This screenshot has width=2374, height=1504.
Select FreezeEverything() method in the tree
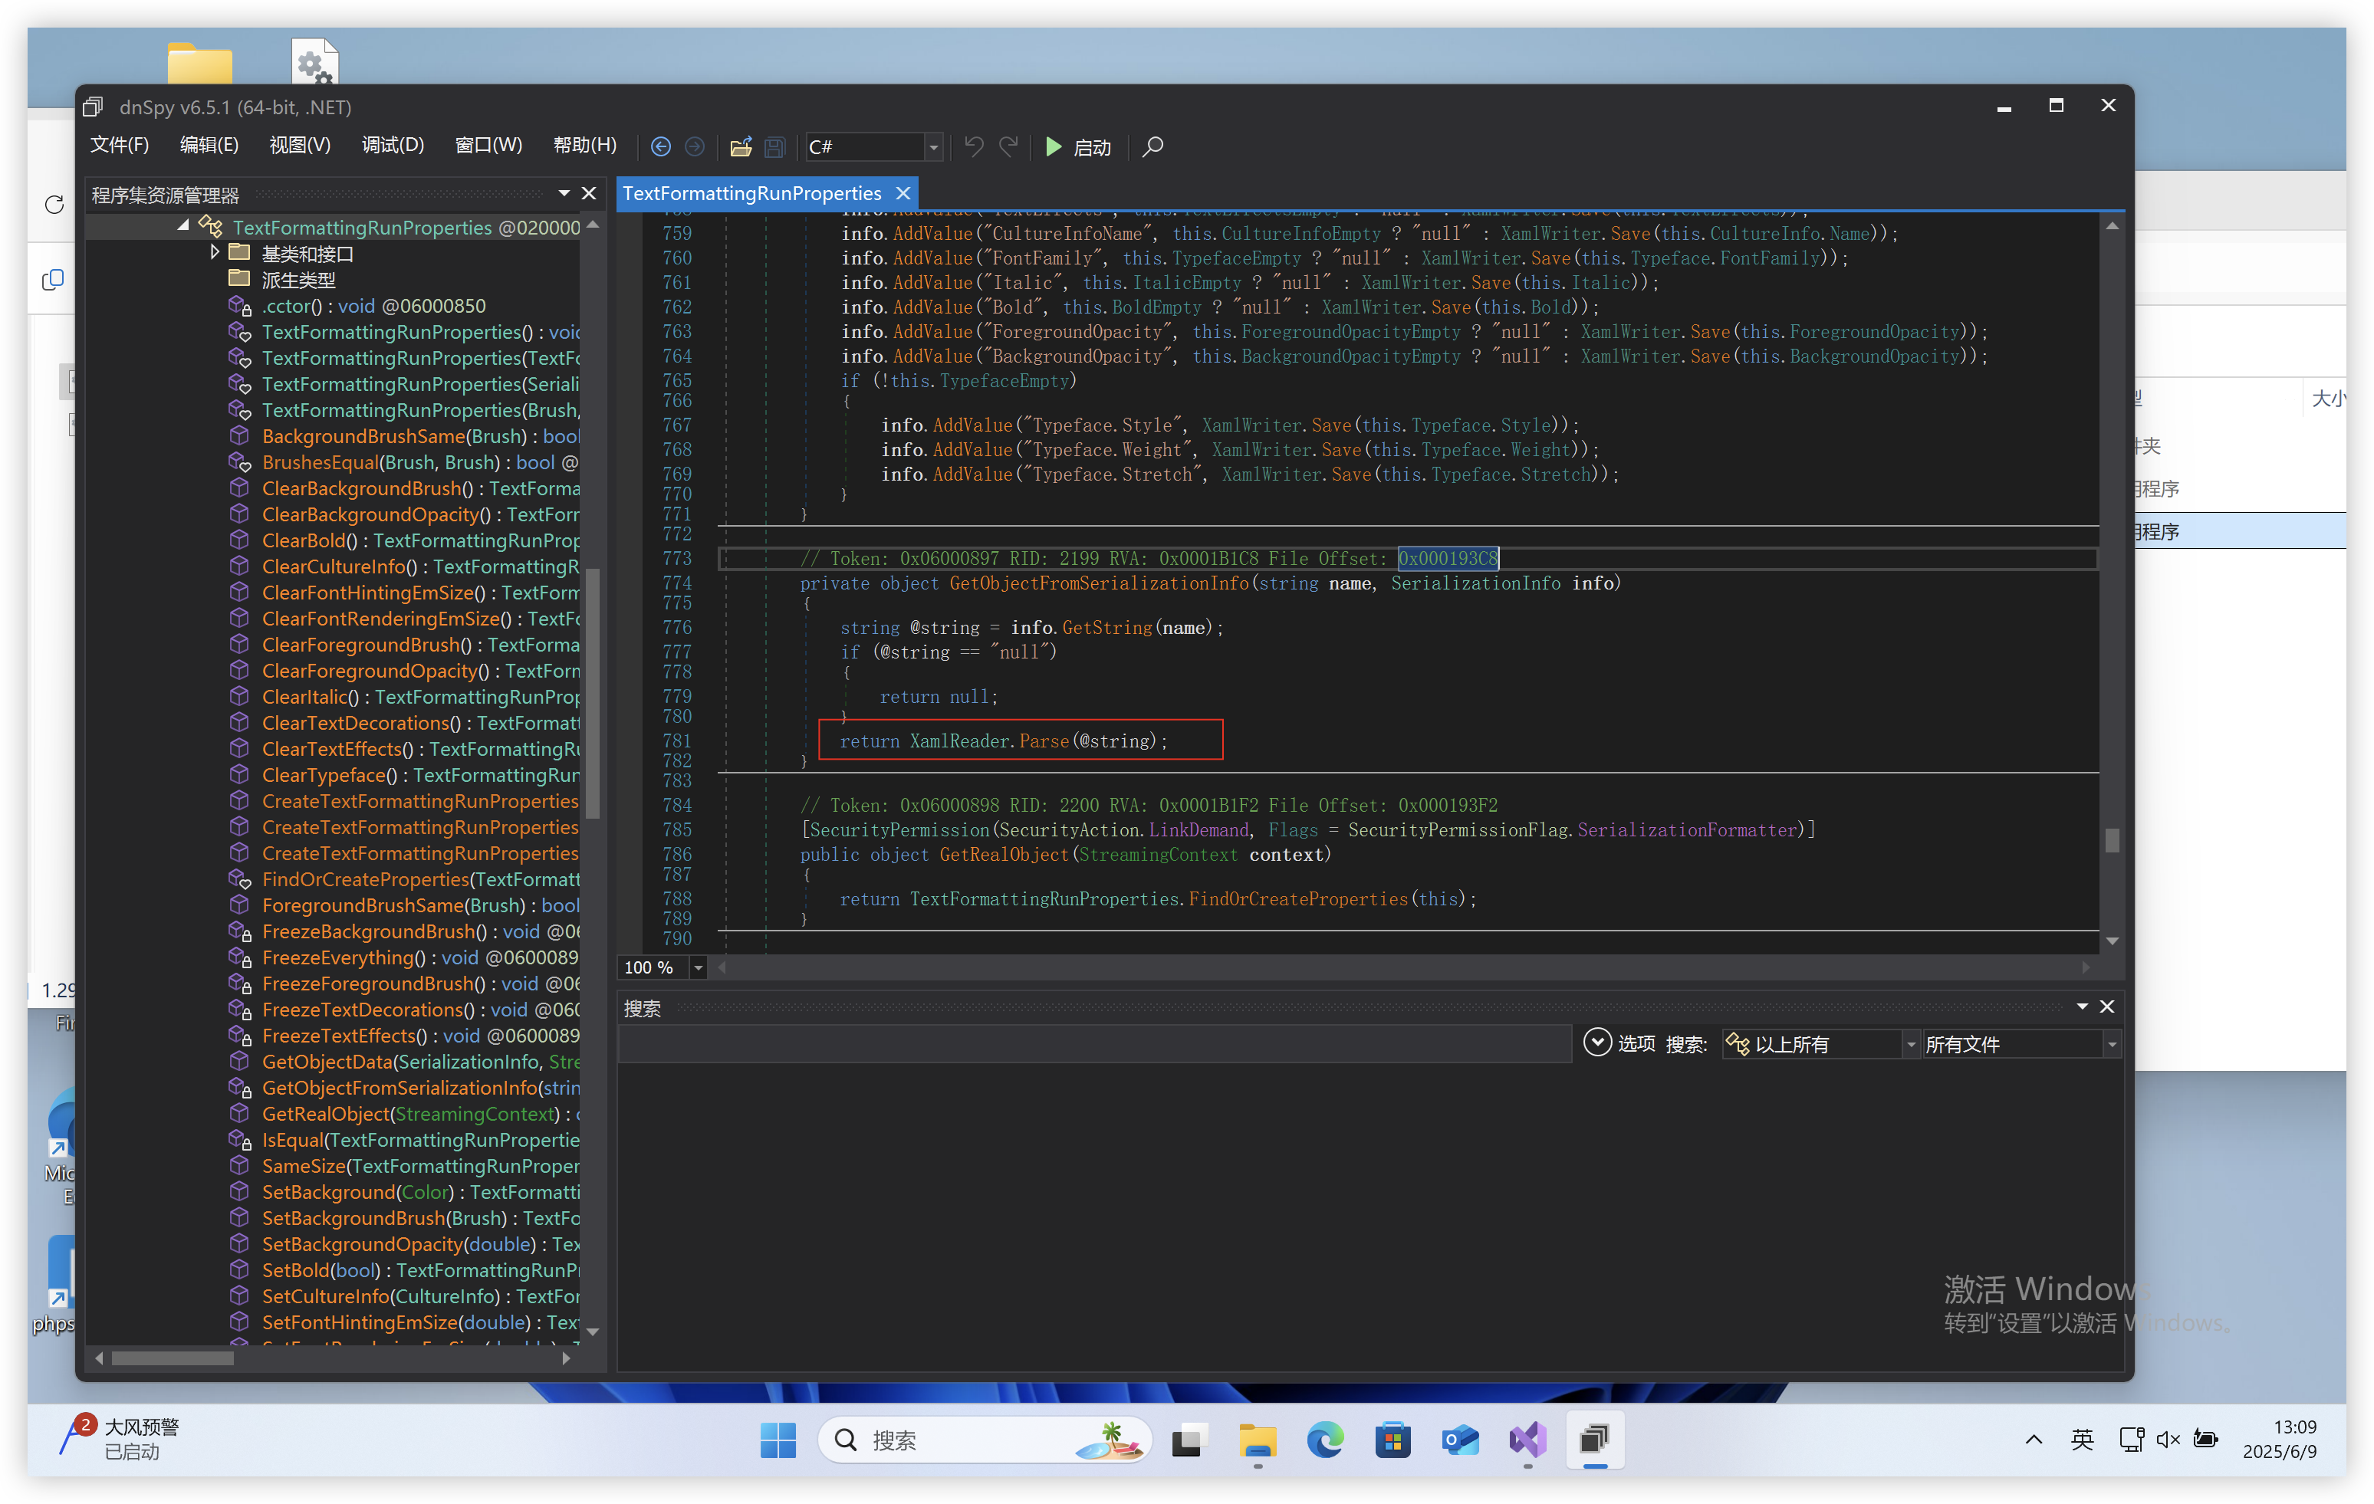420,957
